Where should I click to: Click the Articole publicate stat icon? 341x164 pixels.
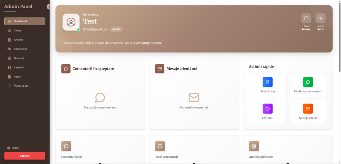pyautogui.click(x=254, y=146)
